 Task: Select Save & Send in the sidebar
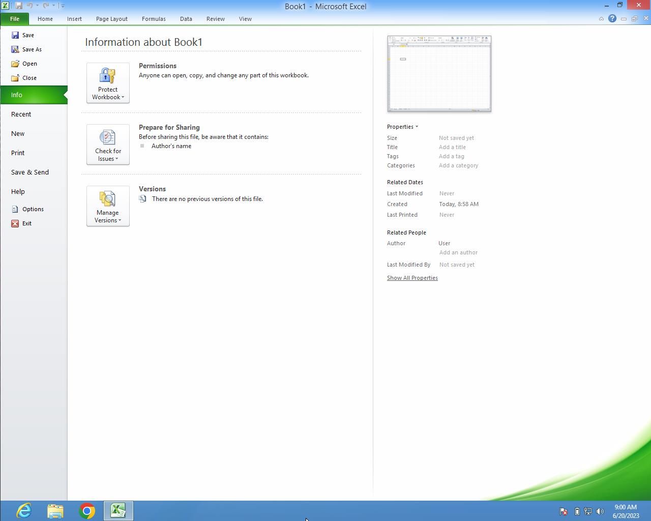point(30,172)
